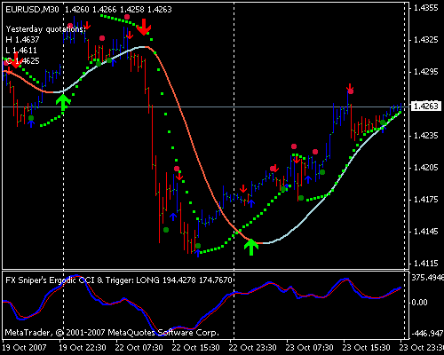Click yesterday's close value C 1.4625
Viewport: 444px width, 355px height.
click(x=22, y=61)
